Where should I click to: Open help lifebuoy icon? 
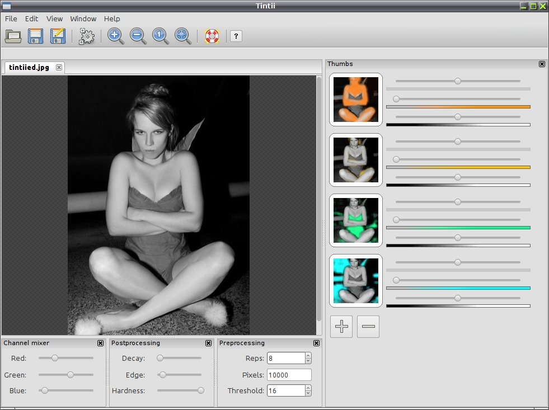tap(212, 36)
